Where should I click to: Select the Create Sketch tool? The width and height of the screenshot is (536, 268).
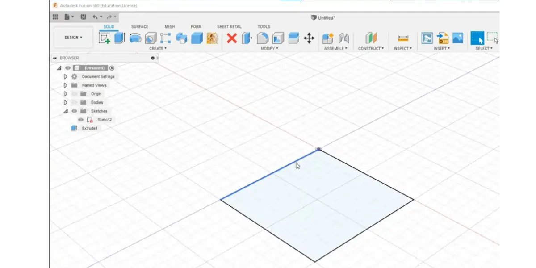105,38
